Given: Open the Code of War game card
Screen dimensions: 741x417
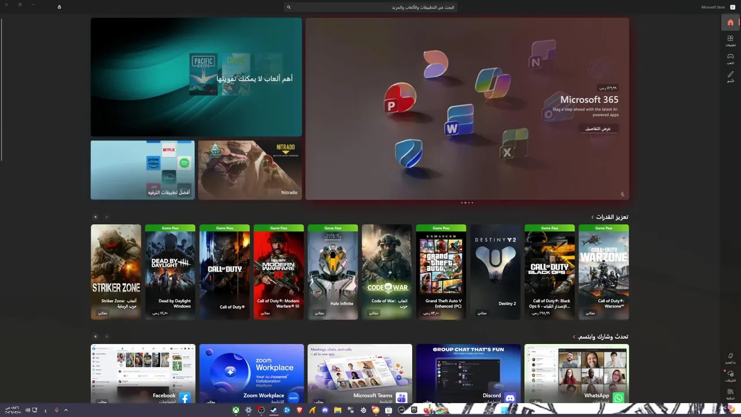Looking at the screenshot, I should [x=387, y=272].
